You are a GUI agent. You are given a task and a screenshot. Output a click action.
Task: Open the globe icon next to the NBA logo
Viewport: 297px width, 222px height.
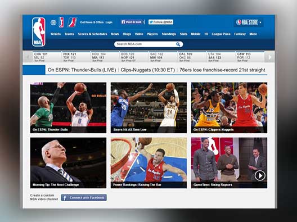pos(53,22)
